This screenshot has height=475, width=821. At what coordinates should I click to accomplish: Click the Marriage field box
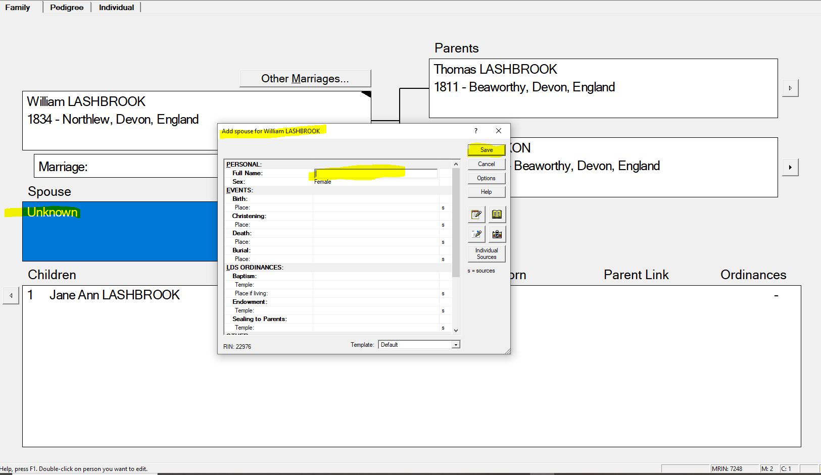(x=126, y=166)
